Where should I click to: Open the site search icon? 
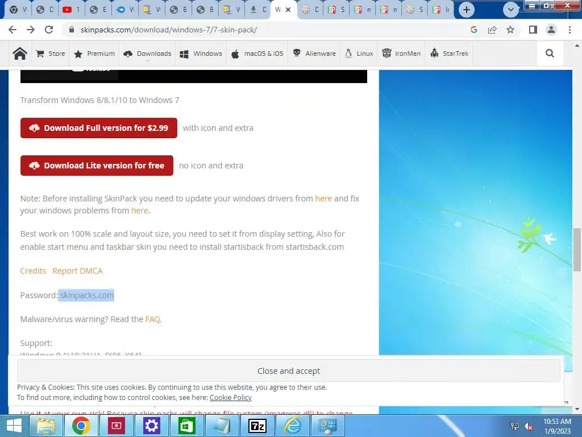pyautogui.click(x=550, y=53)
